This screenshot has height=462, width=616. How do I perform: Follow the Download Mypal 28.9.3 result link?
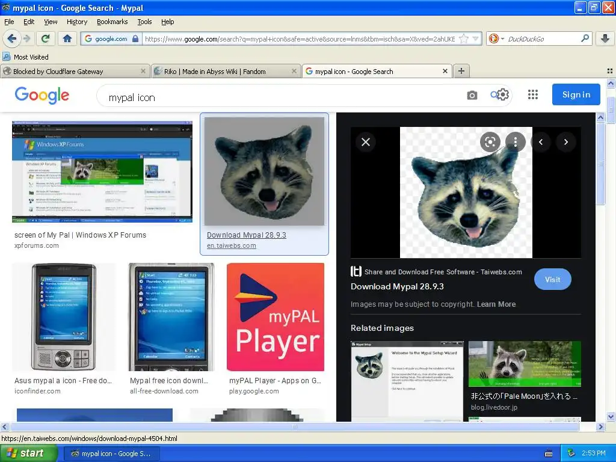246,235
